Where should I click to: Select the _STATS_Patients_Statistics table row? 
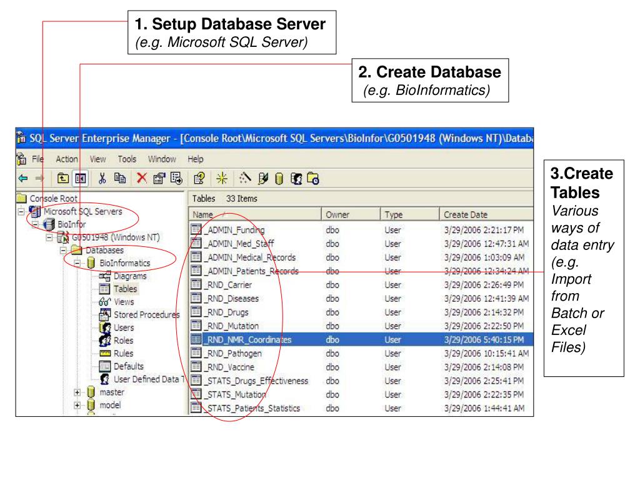point(361,408)
